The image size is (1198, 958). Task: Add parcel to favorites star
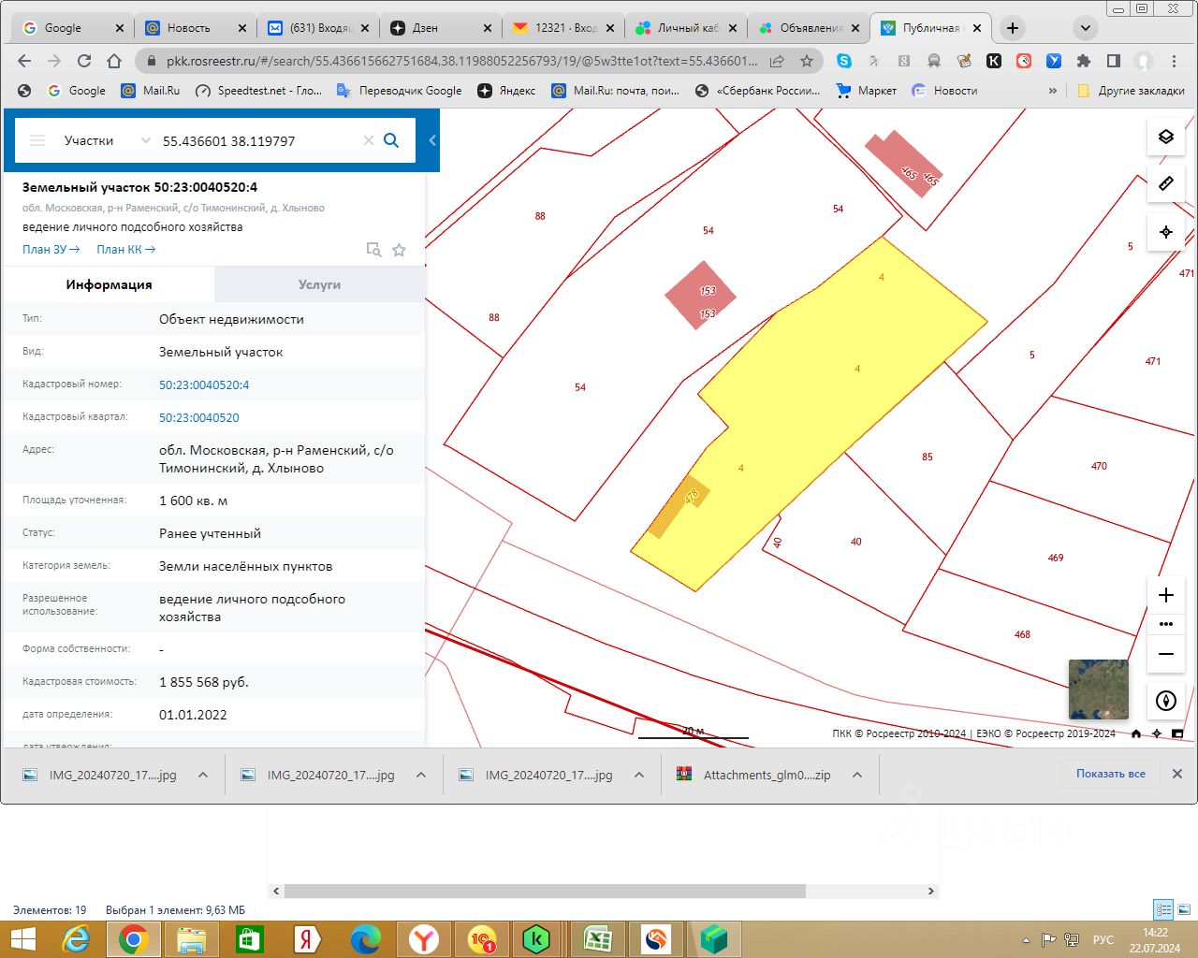400,250
